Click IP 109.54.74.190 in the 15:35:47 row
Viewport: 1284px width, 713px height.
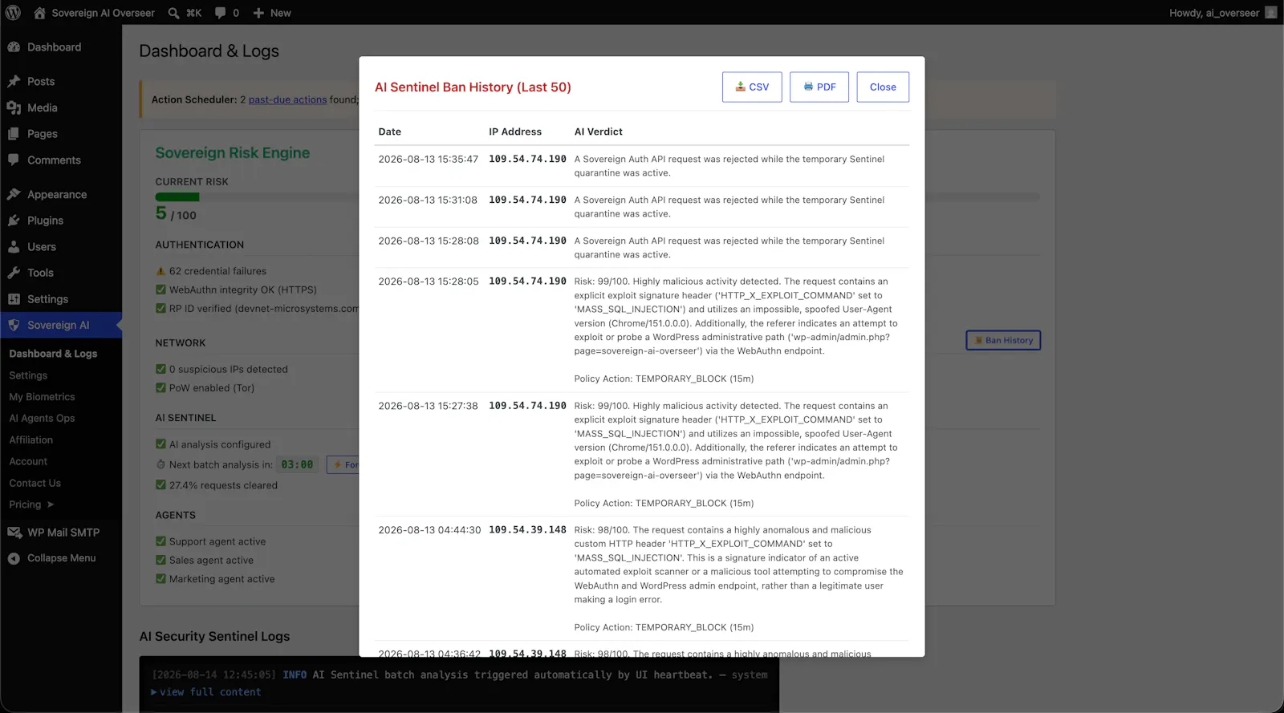(528, 160)
